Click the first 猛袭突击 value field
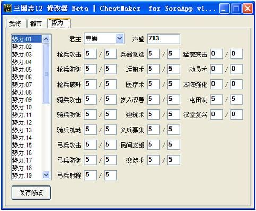Viewport: 256px width, 211px height. [x=217, y=54]
